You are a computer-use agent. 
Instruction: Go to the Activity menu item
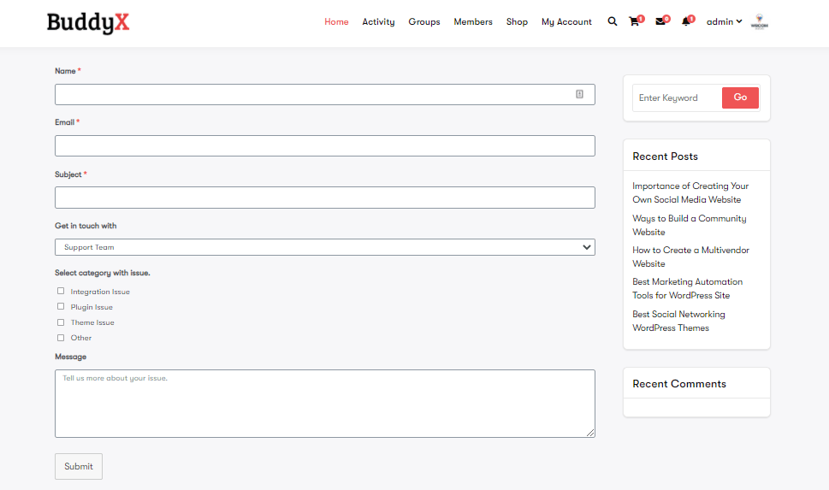(x=378, y=22)
